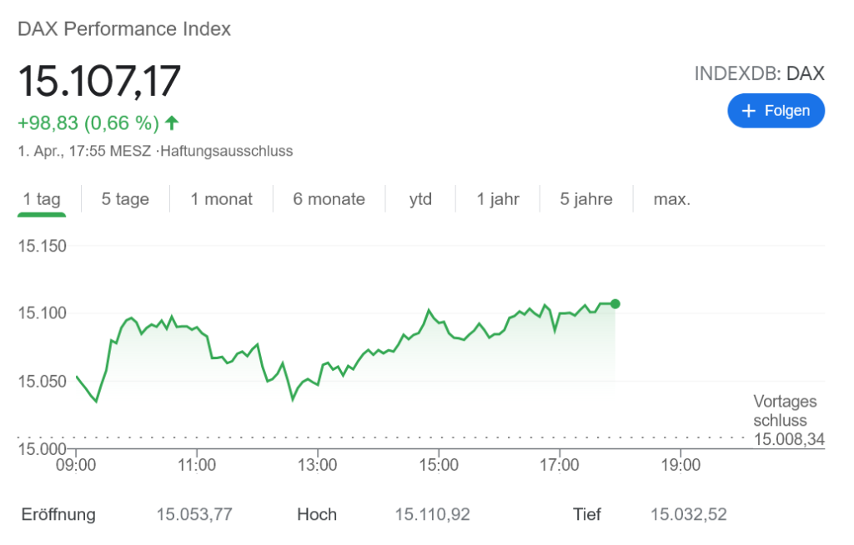
Task: Click the INDEXDB: DAX ticker label
Action: point(759,73)
